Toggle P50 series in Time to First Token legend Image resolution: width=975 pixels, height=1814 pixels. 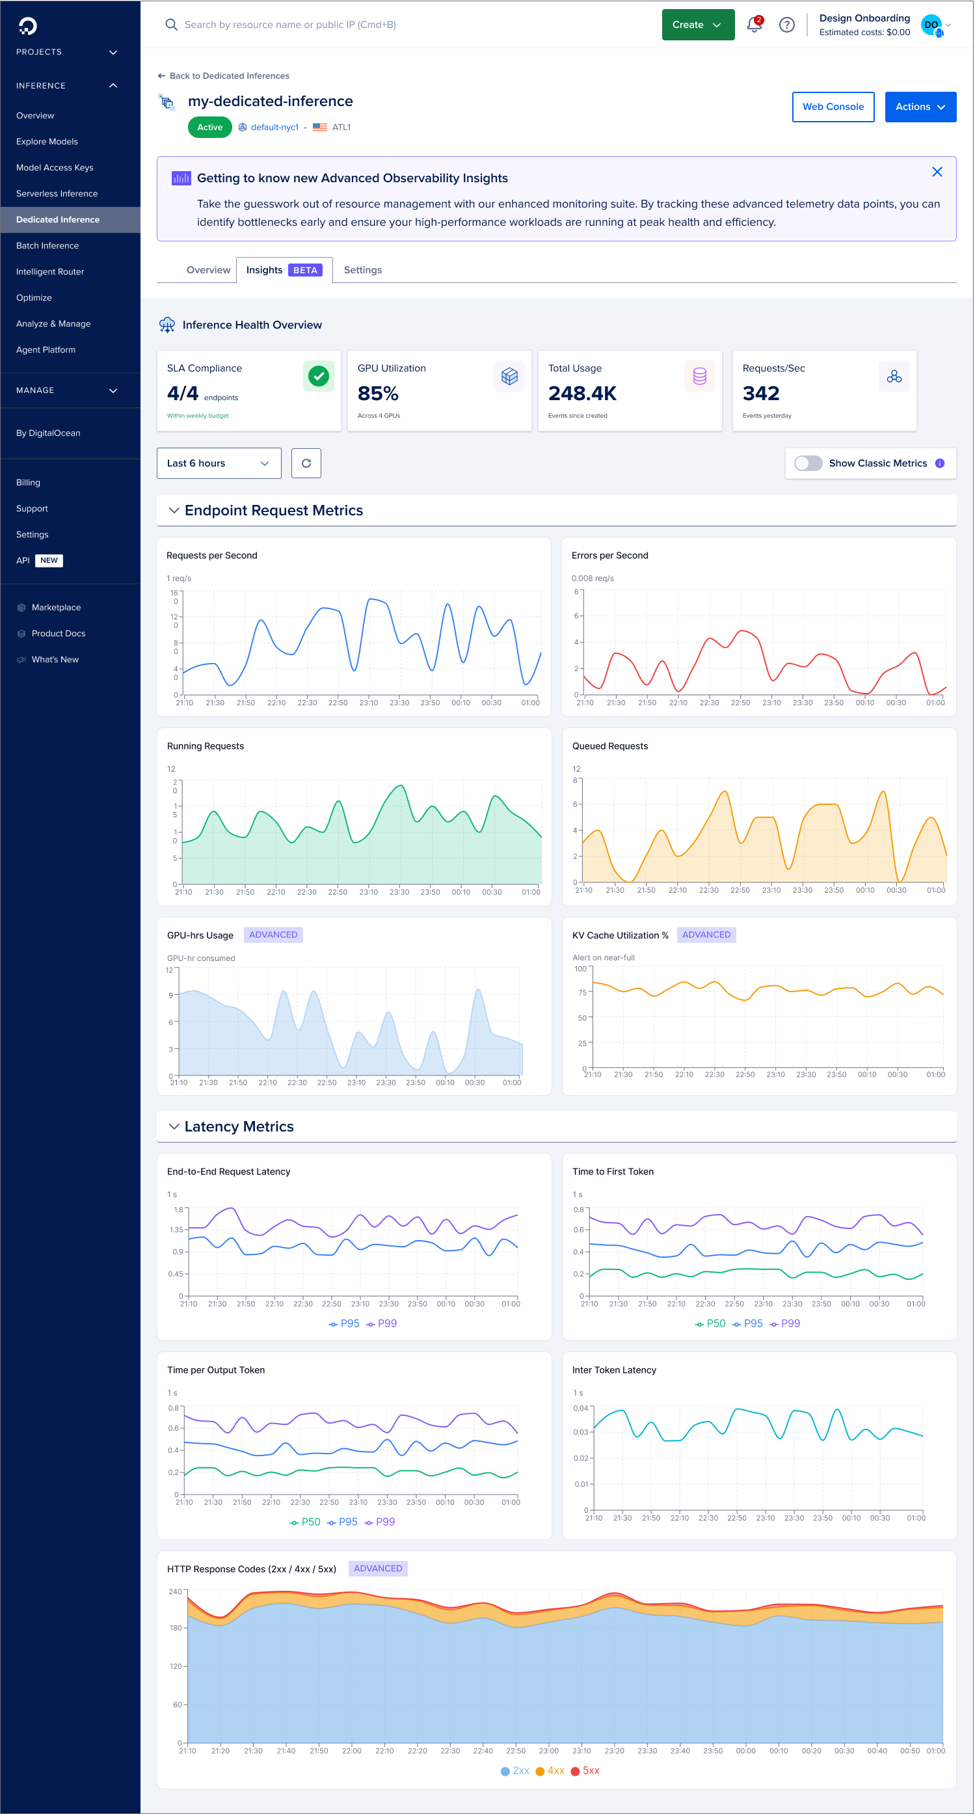pos(710,1323)
